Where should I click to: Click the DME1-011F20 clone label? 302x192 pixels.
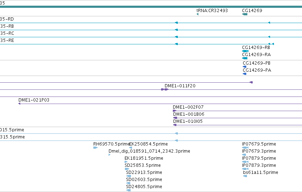click(180, 86)
